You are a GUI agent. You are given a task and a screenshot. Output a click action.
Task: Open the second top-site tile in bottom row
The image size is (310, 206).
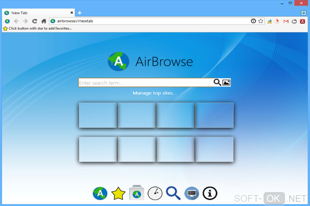coord(137,149)
